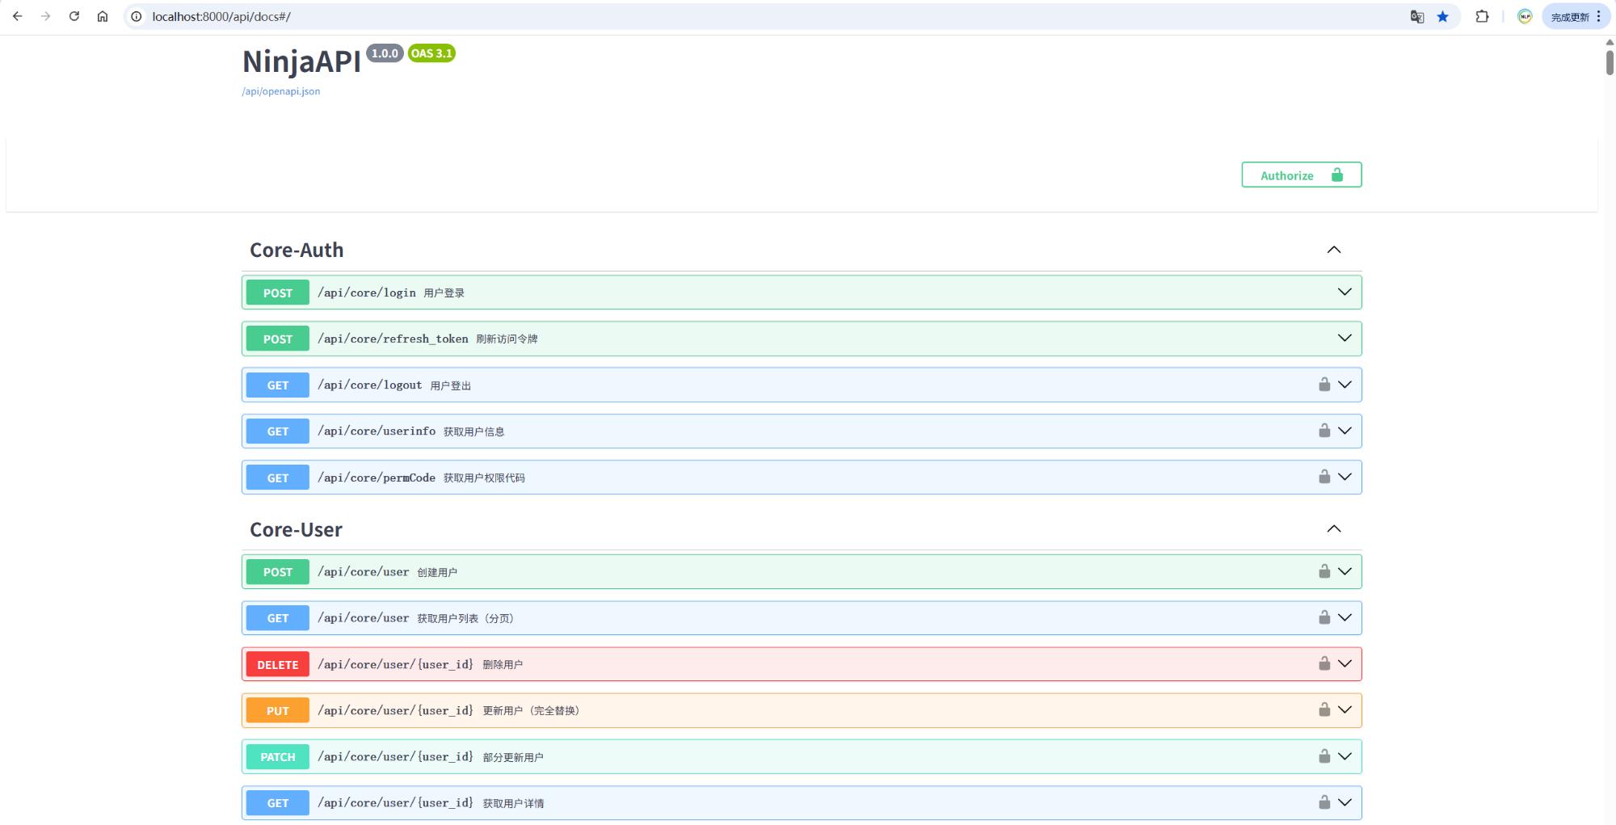
Task: Expand the DELETE user endpoint chevron
Action: (1345, 663)
